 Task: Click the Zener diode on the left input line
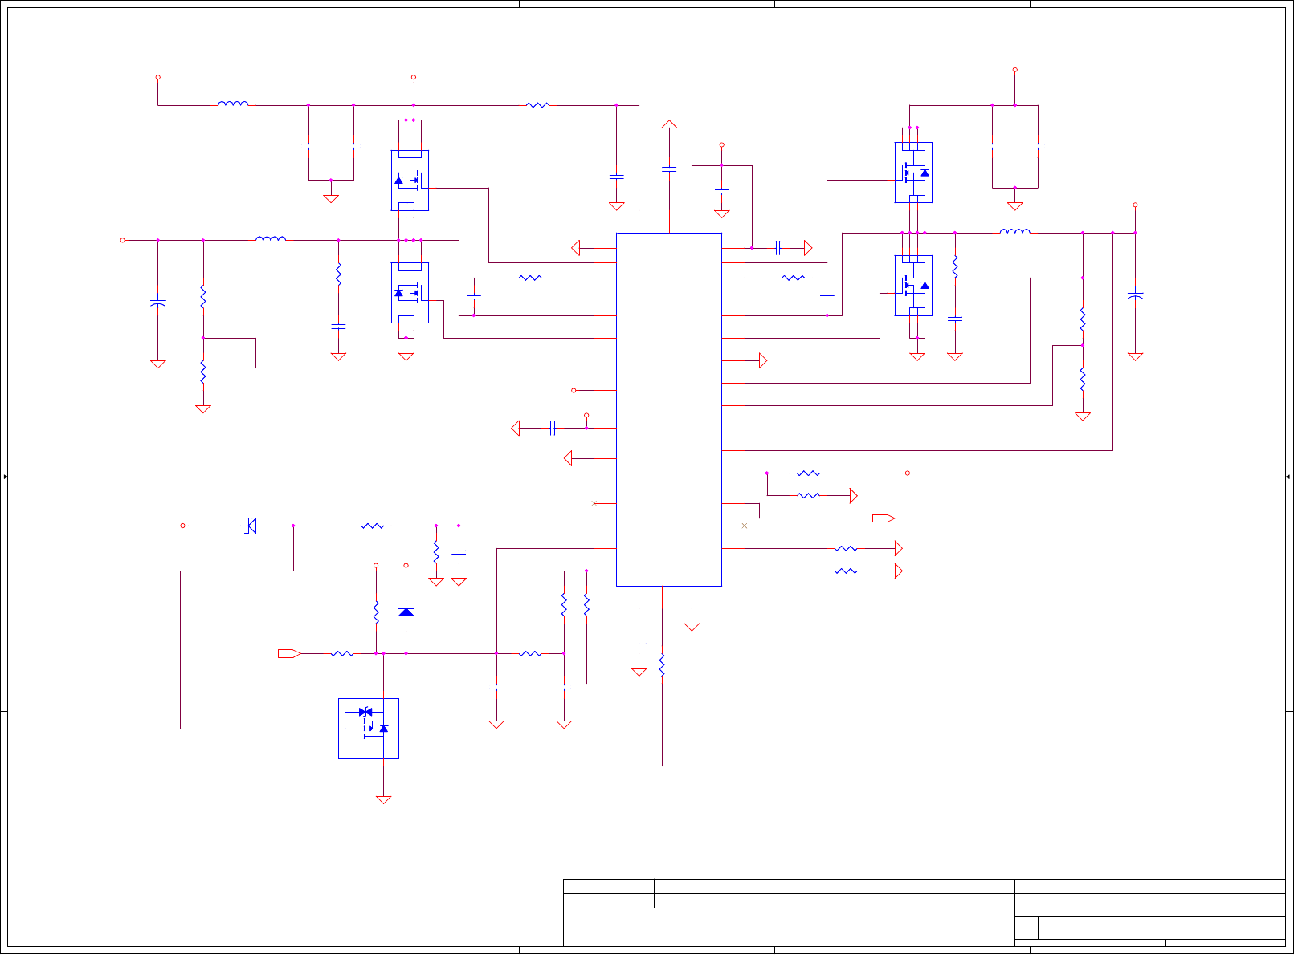pos(251,526)
